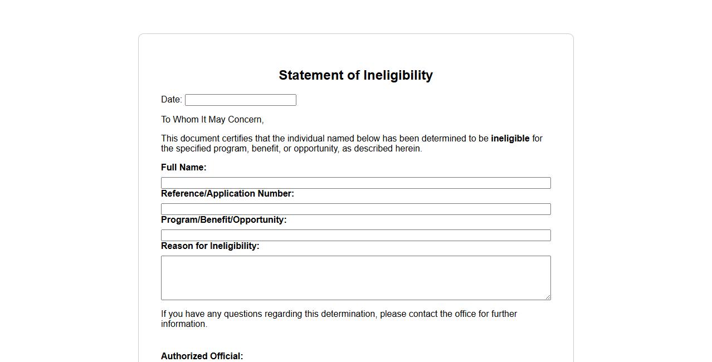Click the textarea resize handle corner
The height and width of the screenshot is (362, 712).
[x=548, y=297]
